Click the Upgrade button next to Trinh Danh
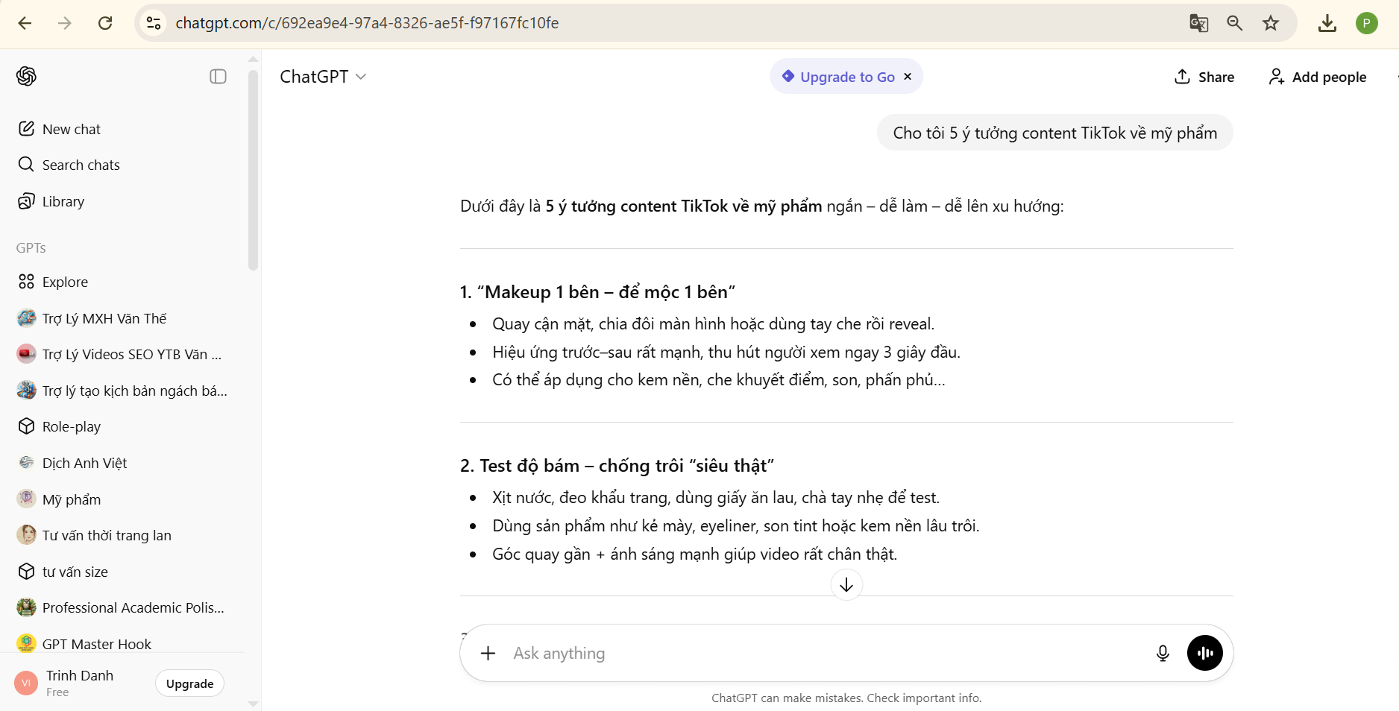 pyautogui.click(x=189, y=683)
